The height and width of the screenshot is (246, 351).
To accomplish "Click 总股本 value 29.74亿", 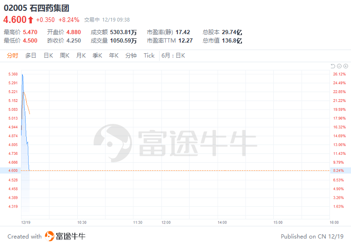I will point(232,32).
